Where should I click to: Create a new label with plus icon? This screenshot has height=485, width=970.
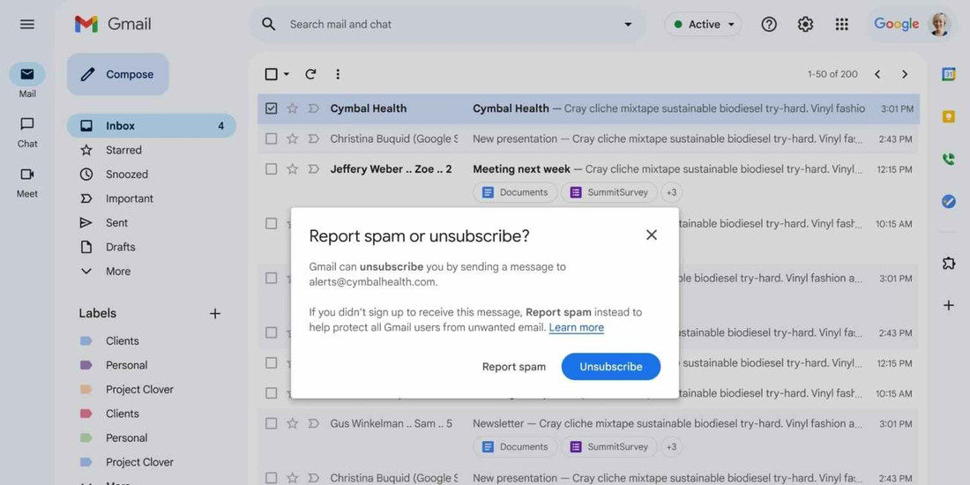(x=214, y=314)
